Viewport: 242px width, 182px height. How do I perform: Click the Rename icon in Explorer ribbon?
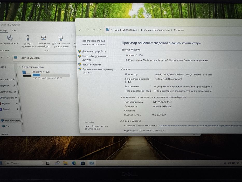[10, 38]
